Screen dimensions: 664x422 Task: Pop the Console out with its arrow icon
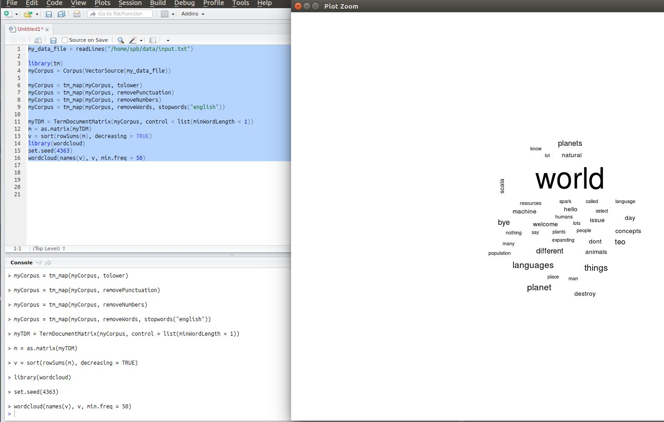click(48, 263)
